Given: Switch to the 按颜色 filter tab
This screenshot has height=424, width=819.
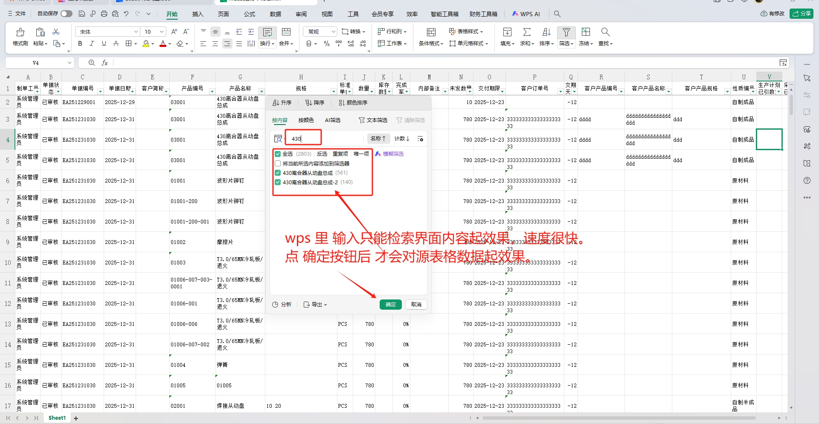Looking at the screenshot, I should 306,120.
